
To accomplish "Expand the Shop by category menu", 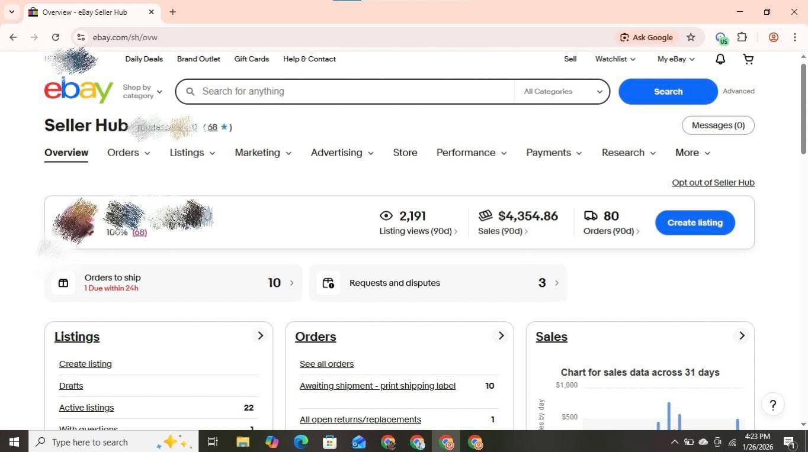I will (142, 91).
